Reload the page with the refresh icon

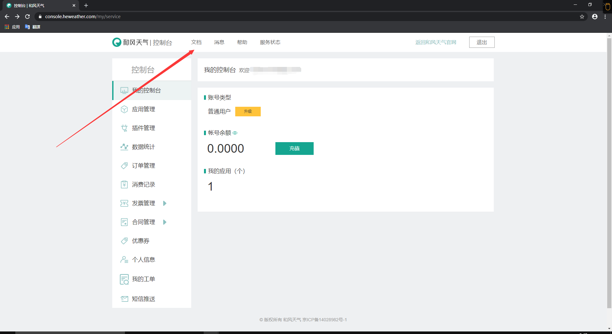pos(27,17)
